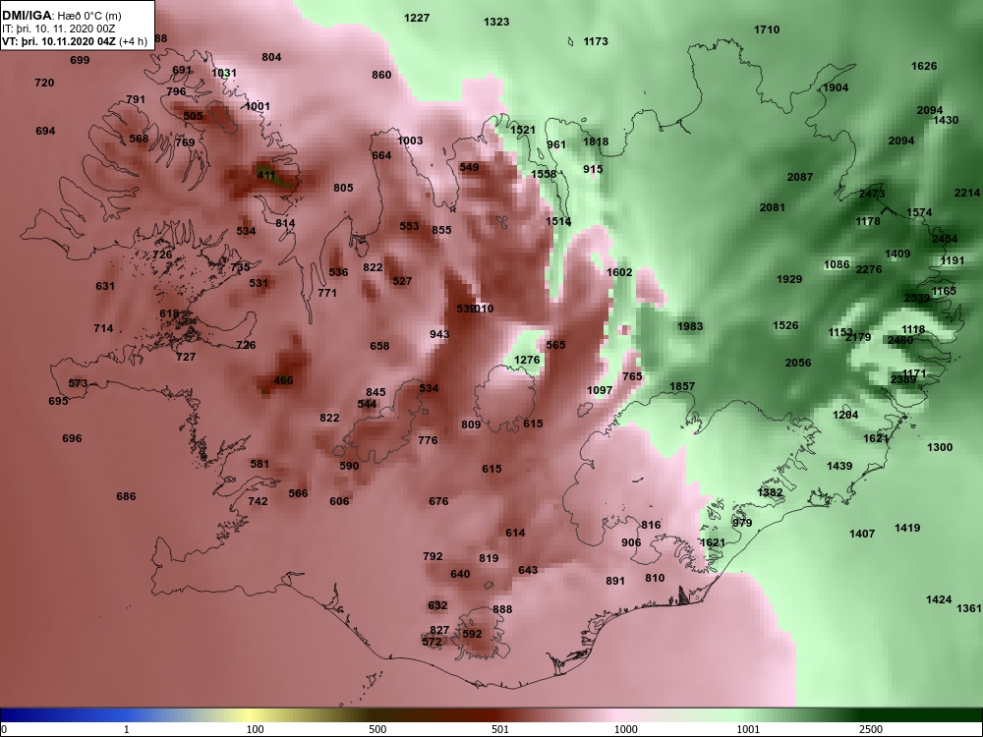Click the map value 1419
Viewport: 983px width, 737px height.
907,528
